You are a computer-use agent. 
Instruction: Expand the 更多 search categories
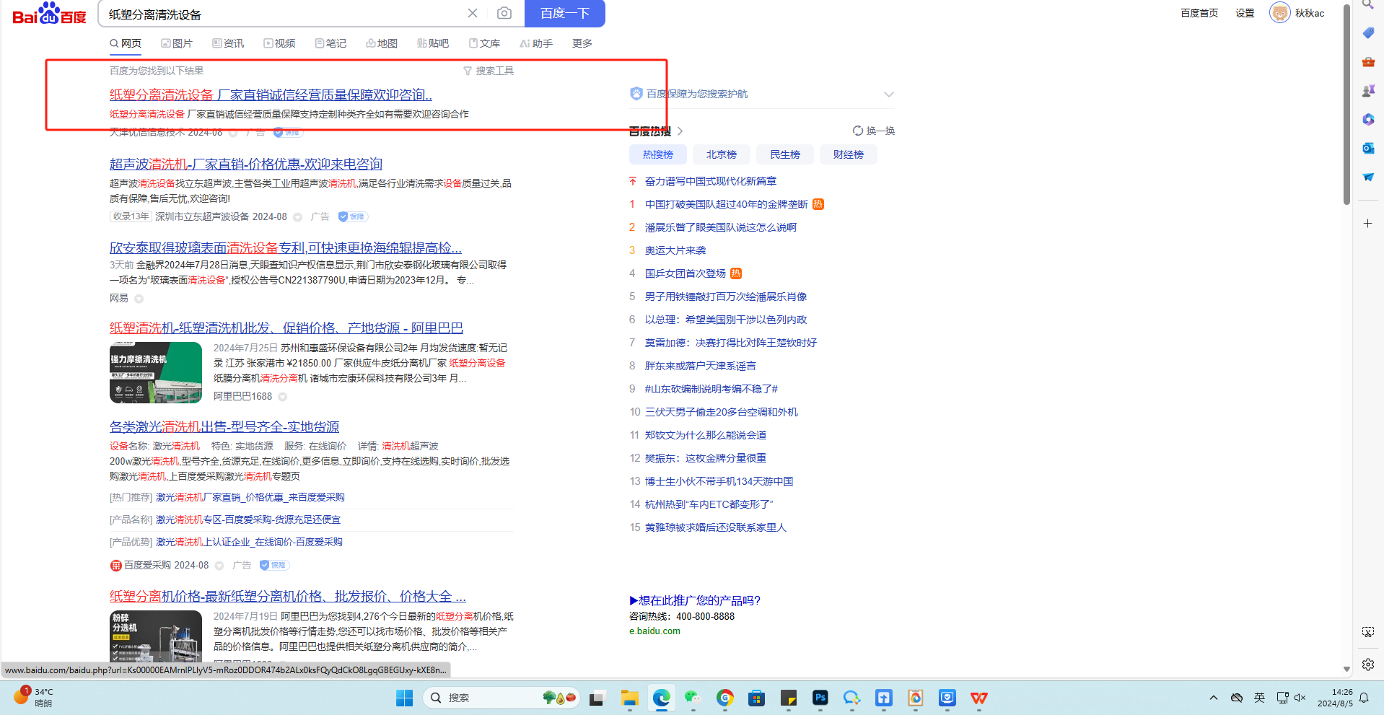pyautogui.click(x=582, y=43)
